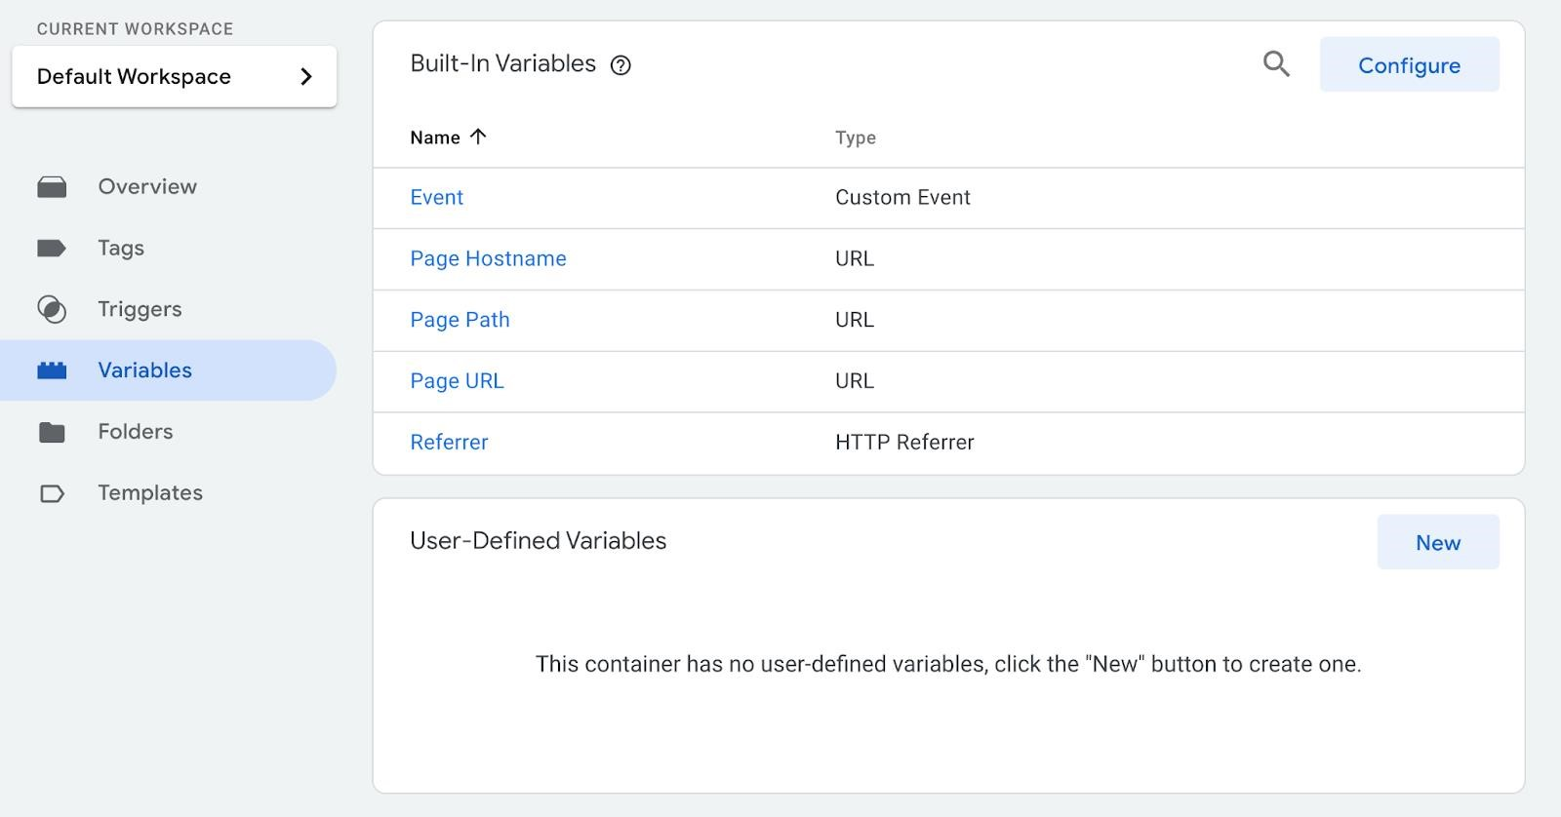Expand the Default Workspace chevron

[305, 76]
